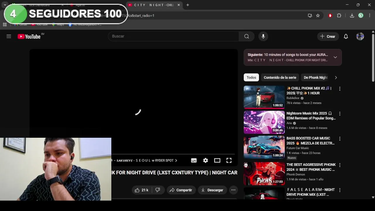Click the Buscar search input field
Screen dimensions: 375x211
pyautogui.click(x=174, y=36)
